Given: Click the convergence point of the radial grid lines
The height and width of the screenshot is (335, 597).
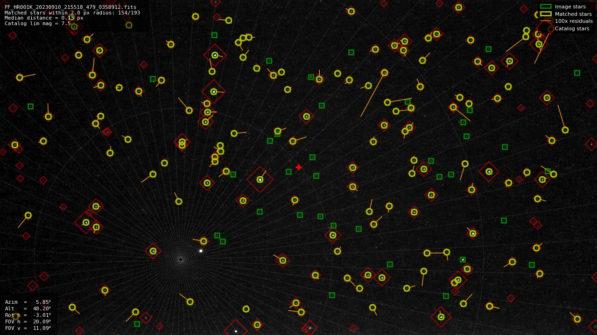Looking at the screenshot, I should click(181, 260).
